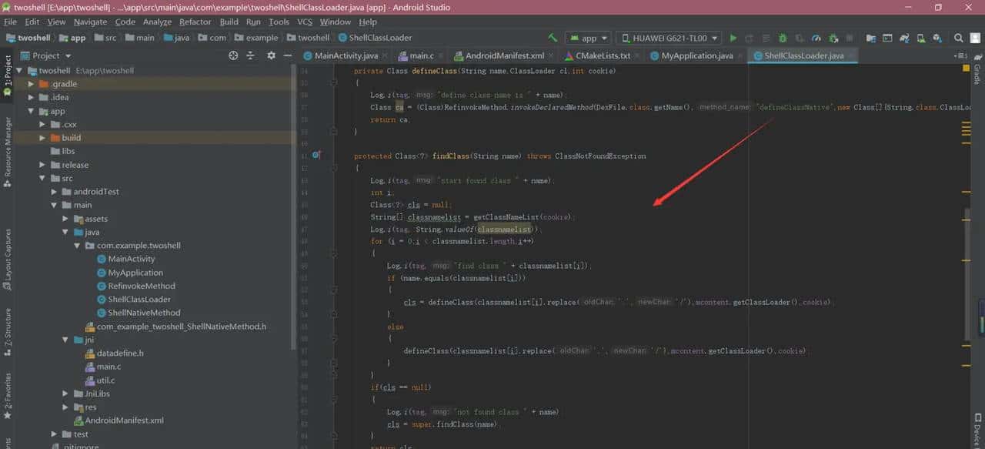The image size is (985, 449).
Task: Toggle the Gradle tool window
Action: tap(977, 74)
